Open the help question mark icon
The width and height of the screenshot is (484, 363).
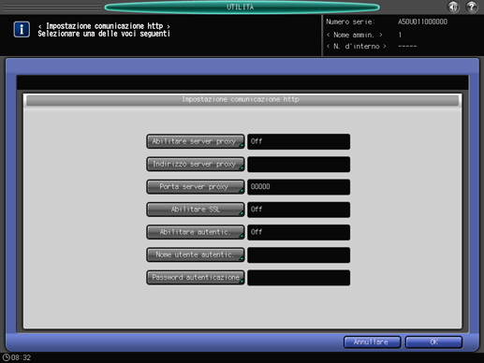click(472, 7)
